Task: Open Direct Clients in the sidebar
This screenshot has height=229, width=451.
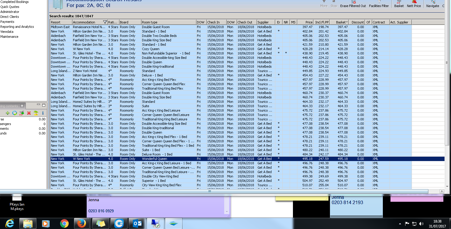Action: [9, 17]
